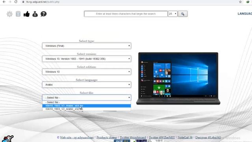Open Designer @Leha342 link
The image size is (252, 142).
[x=208, y=138]
